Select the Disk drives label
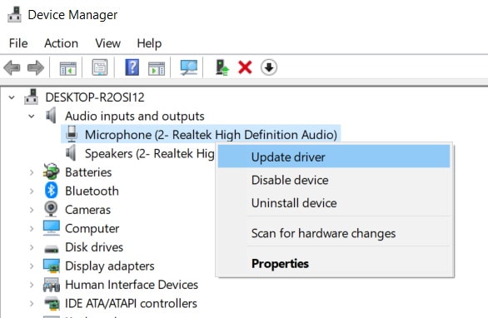Viewport: 488px width, 318px height. pos(94,247)
